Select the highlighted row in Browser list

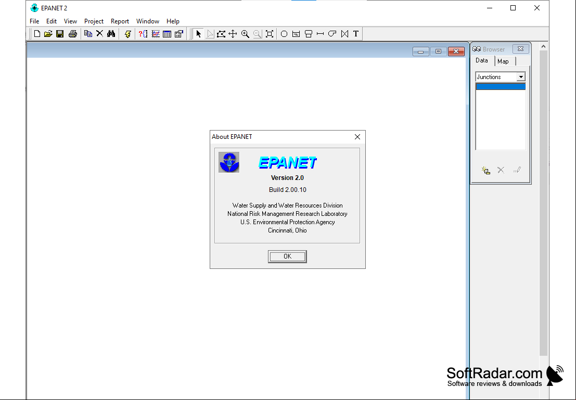tap(501, 86)
